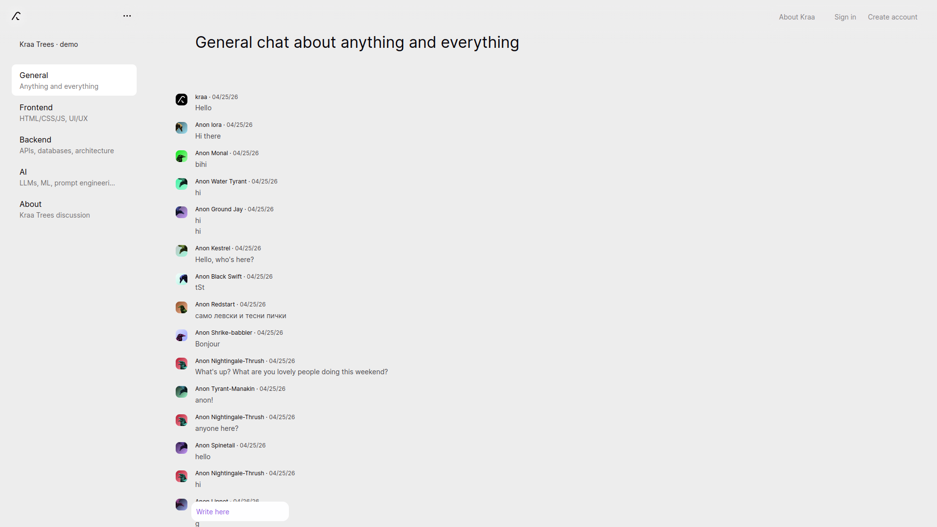Open the Backend channel

(x=74, y=144)
